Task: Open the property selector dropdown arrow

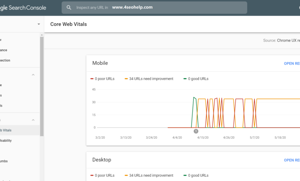Action: [x=39, y=24]
